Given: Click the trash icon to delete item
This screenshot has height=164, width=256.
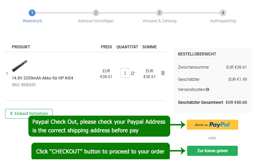Looking at the screenshot, I should [163, 73].
